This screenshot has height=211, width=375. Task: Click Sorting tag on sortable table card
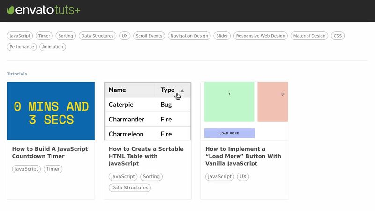coord(151,177)
